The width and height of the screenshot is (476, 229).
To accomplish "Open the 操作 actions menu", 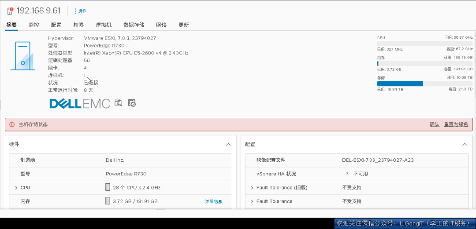I will click(80, 11).
